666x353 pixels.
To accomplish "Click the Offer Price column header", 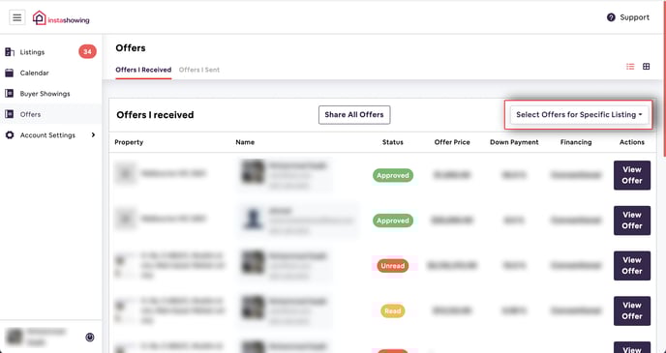I will (452, 142).
